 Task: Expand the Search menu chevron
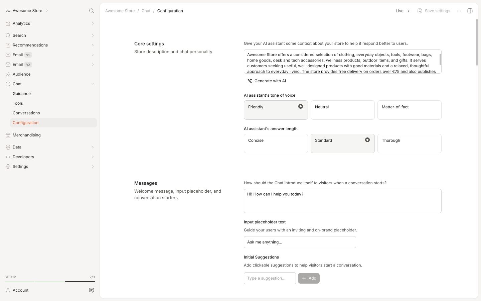coord(93,35)
